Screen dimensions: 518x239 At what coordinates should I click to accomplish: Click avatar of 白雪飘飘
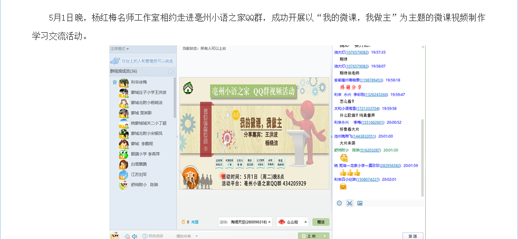[x=123, y=164]
